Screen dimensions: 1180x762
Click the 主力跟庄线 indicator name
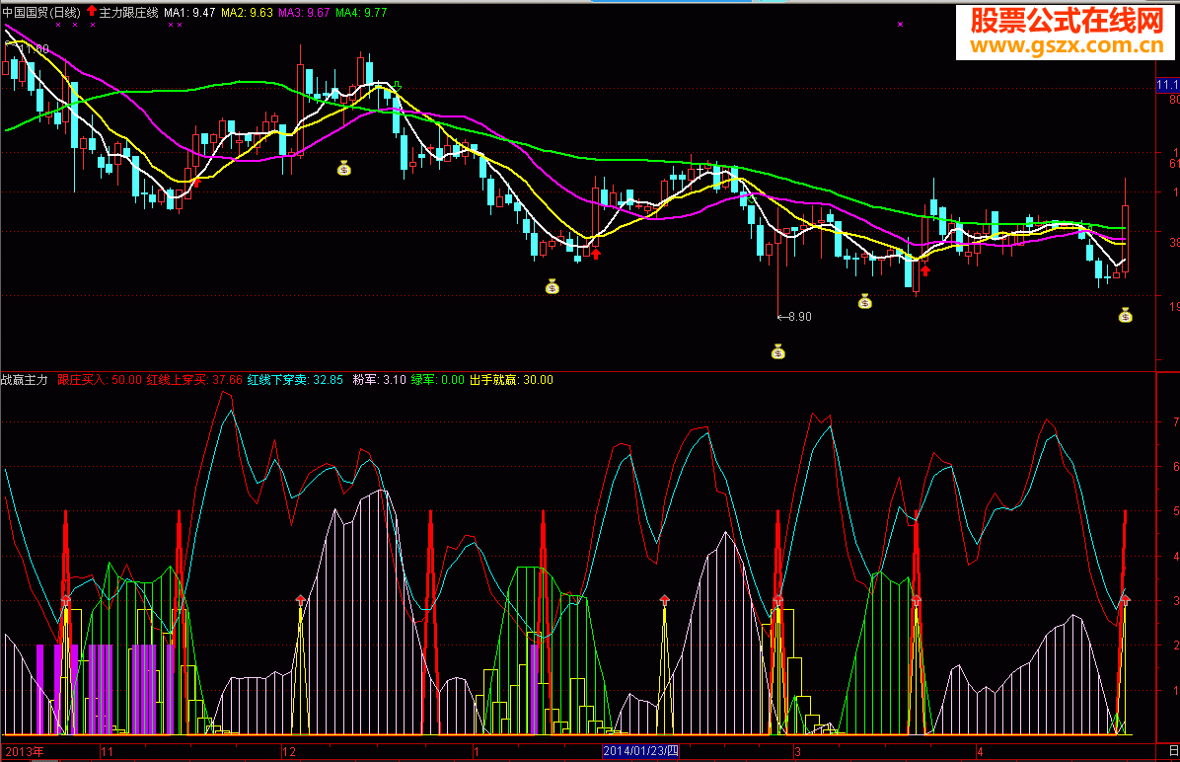pyautogui.click(x=128, y=12)
